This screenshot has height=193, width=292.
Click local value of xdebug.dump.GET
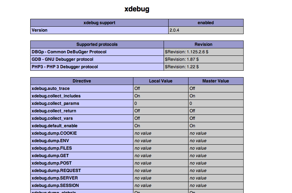point(161,156)
